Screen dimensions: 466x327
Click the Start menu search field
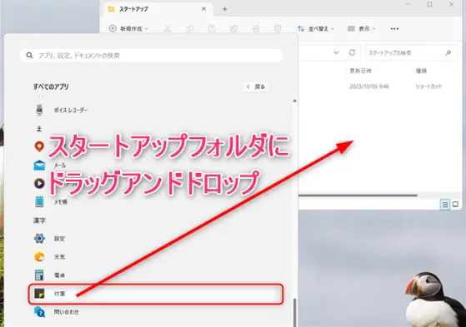(x=152, y=56)
